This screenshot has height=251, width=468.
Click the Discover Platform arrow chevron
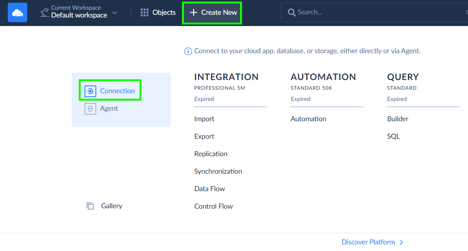pos(401,242)
